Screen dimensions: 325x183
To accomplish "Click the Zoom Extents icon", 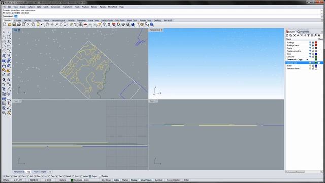I will click(66, 24).
